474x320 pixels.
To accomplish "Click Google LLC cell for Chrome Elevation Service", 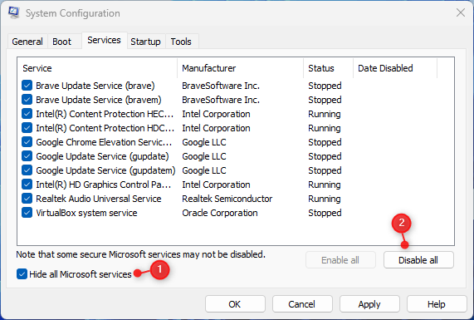I will click(204, 142).
